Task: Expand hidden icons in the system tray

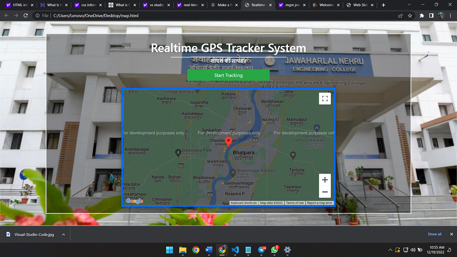Action: tap(390, 250)
